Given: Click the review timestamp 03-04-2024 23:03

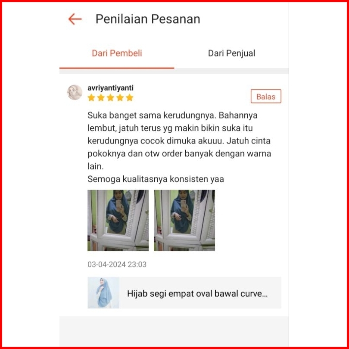Looking at the screenshot, I should click(x=117, y=265).
